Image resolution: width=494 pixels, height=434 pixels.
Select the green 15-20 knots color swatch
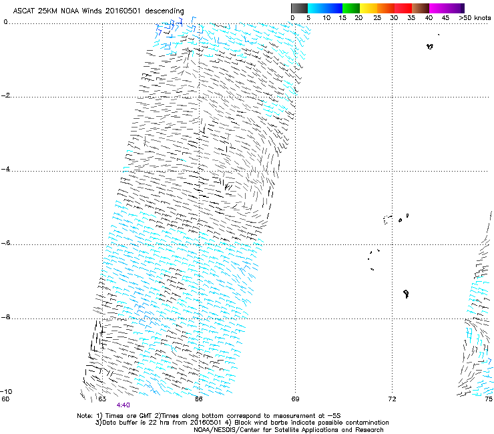tap(351, 8)
